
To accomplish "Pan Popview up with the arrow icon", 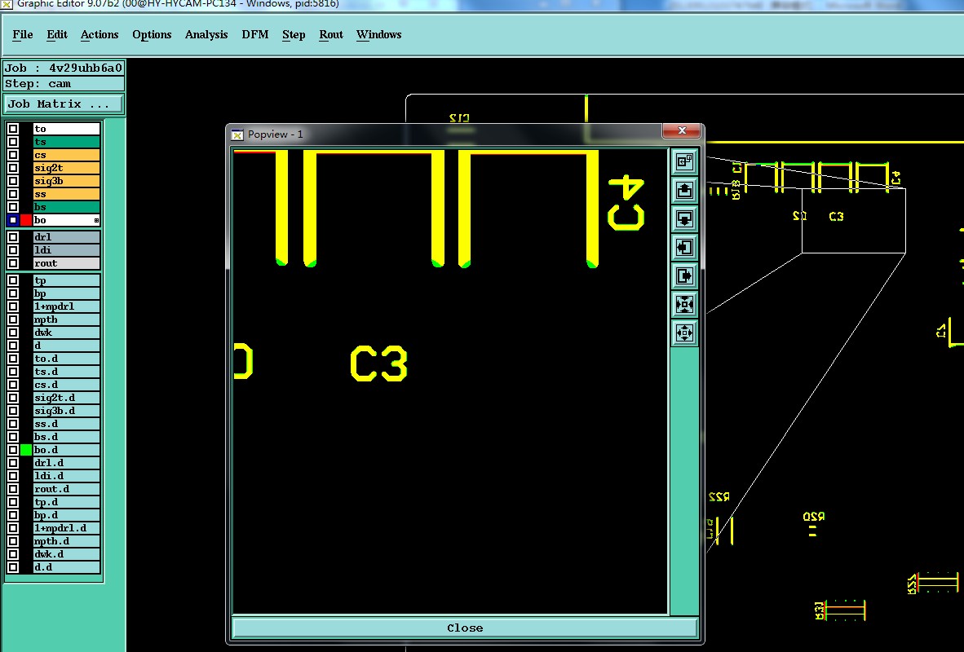I will coord(684,190).
